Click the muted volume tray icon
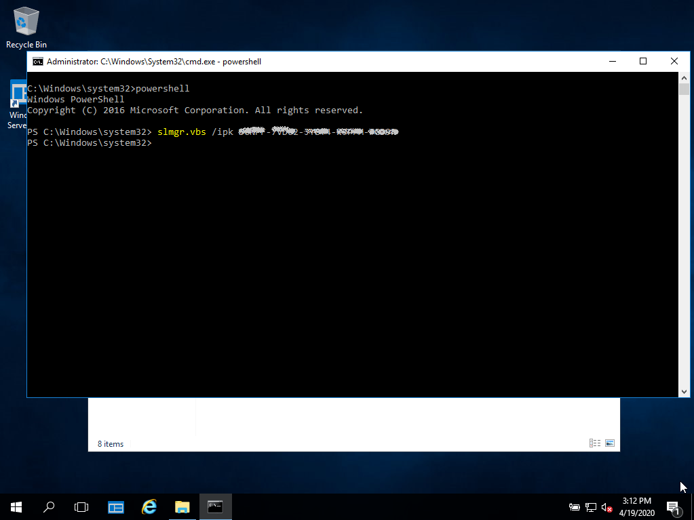This screenshot has height=520, width=694. click(x=607, y=506)
